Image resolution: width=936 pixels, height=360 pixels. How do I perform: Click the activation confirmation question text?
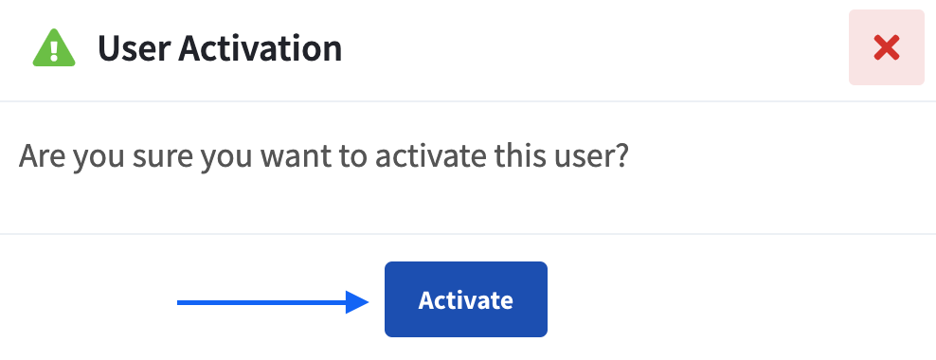pos(324,156)
